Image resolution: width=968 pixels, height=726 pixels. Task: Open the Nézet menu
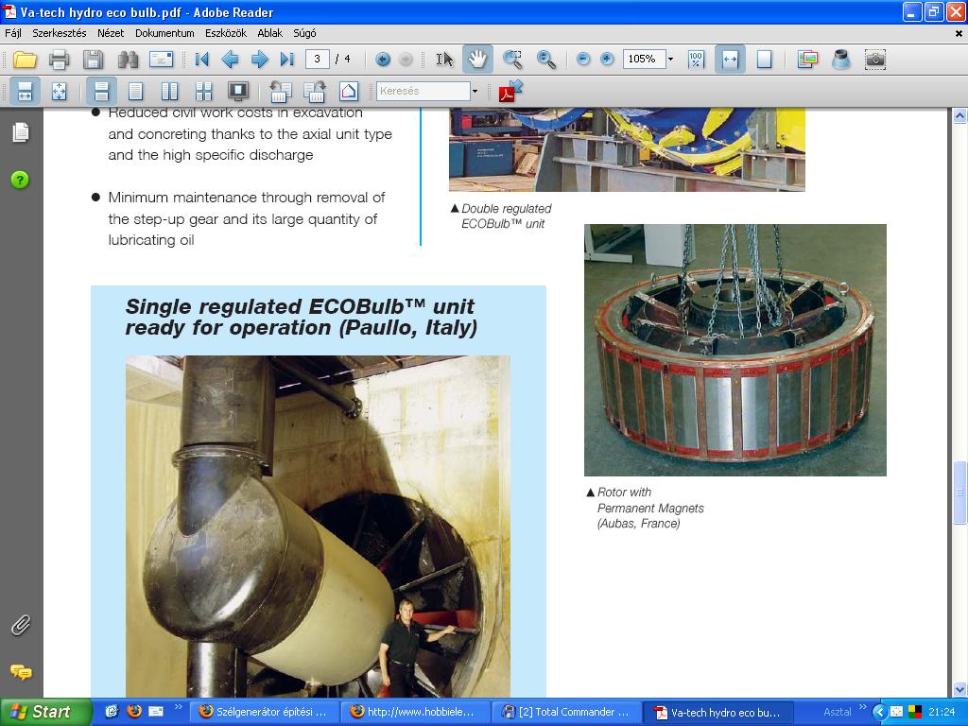(x=111, y=33)
